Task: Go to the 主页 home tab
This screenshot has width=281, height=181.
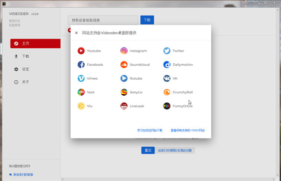Action: (x=35, y=44)
